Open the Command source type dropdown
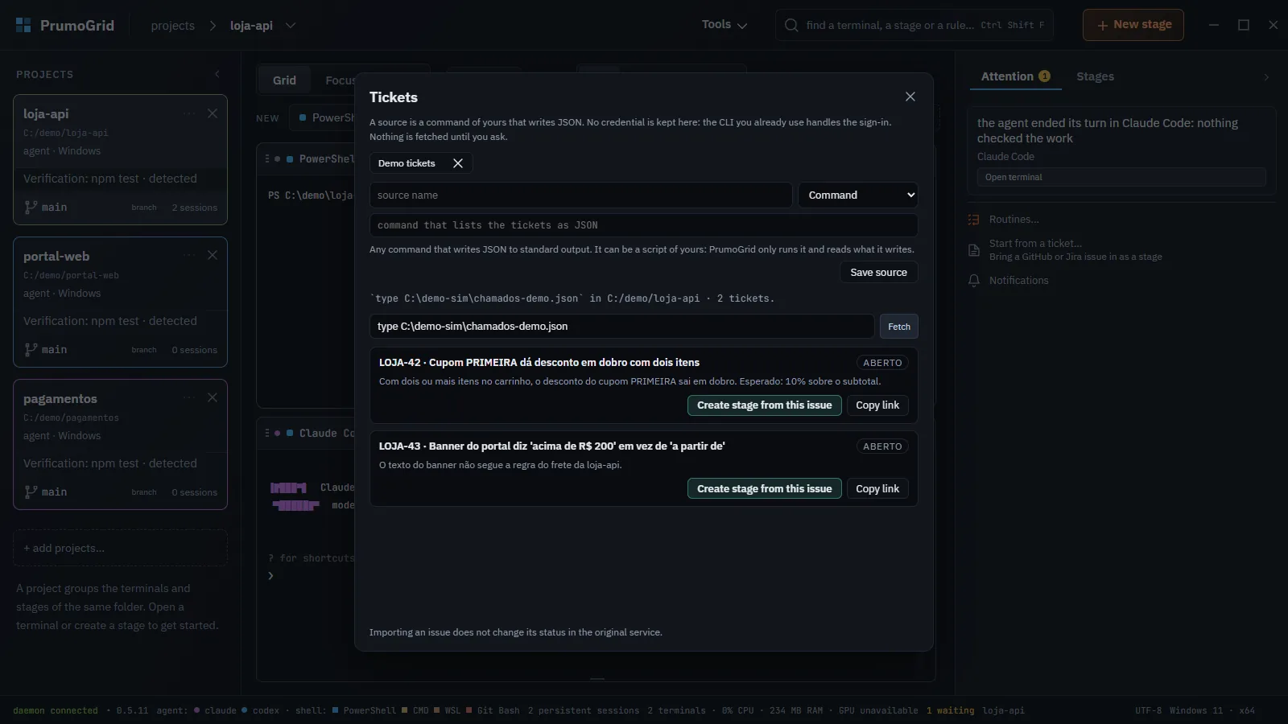This screenshot has height=724, width=1288. [857, 195]
